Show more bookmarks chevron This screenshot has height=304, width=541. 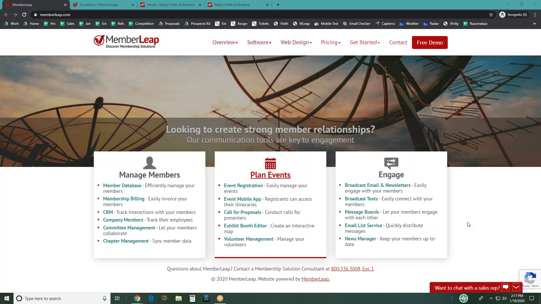click(x=534, y=24)
